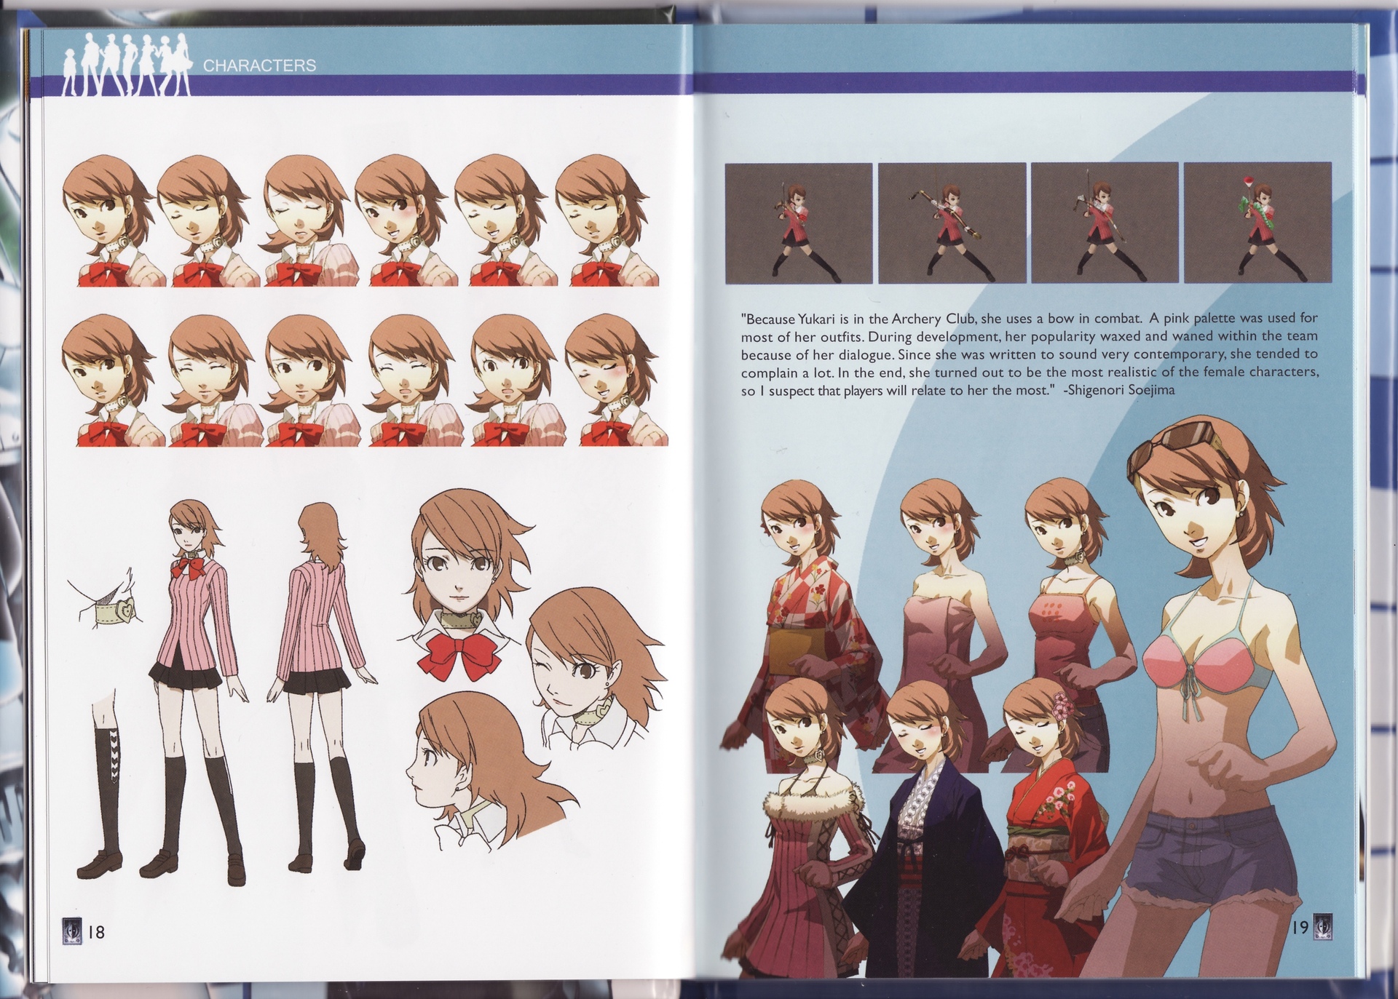Click the Shigenori Soejima attribution text

[1119, 390]
